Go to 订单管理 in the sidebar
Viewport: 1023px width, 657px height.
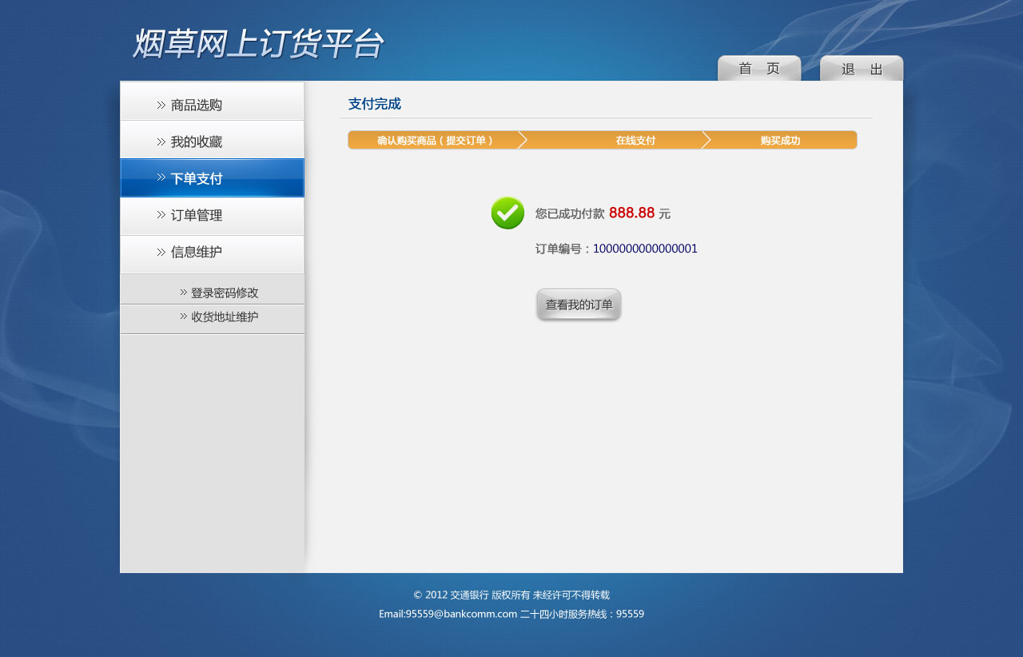212,216
